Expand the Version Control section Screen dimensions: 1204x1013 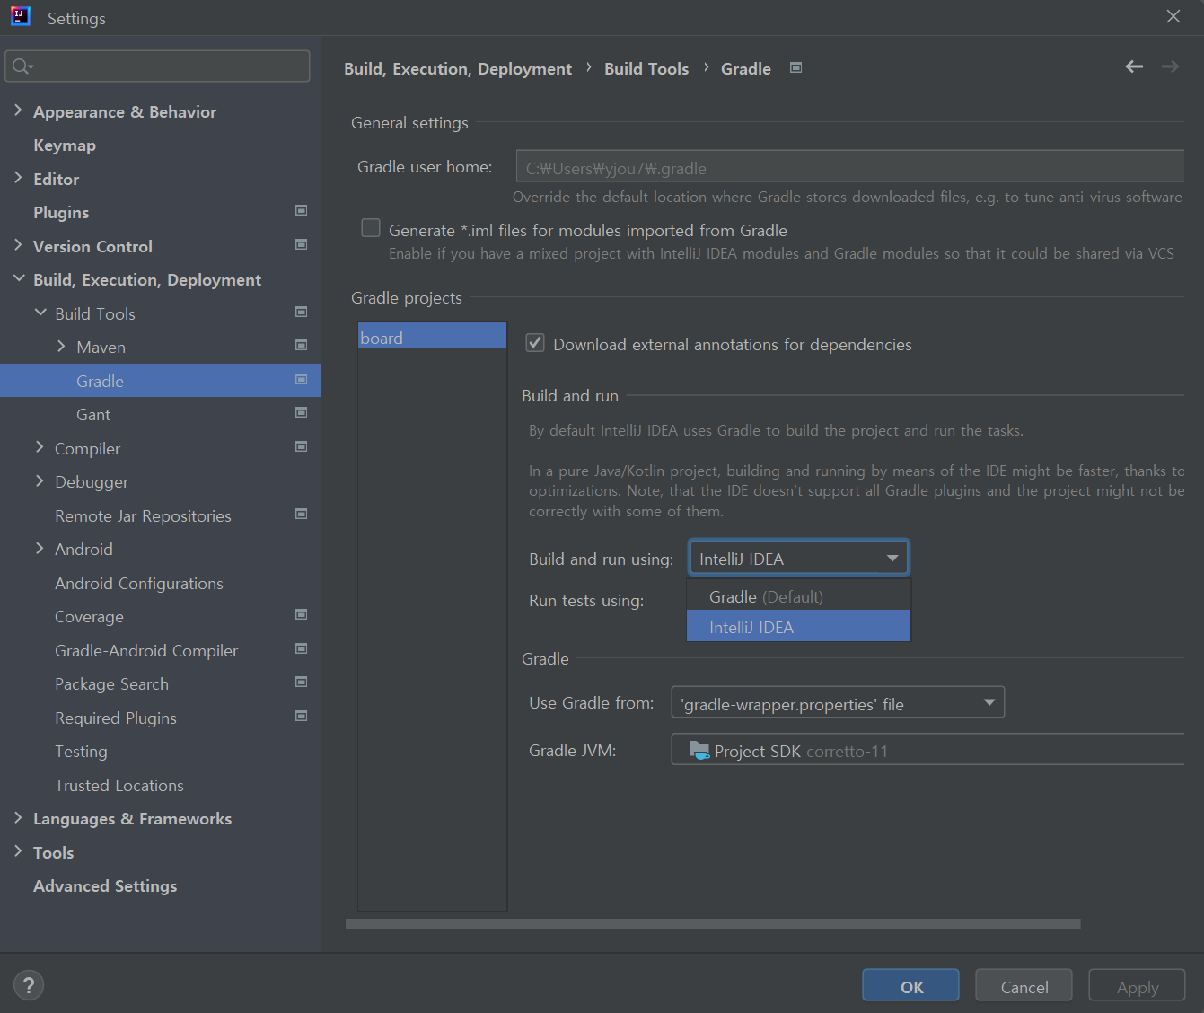point(18,244)
